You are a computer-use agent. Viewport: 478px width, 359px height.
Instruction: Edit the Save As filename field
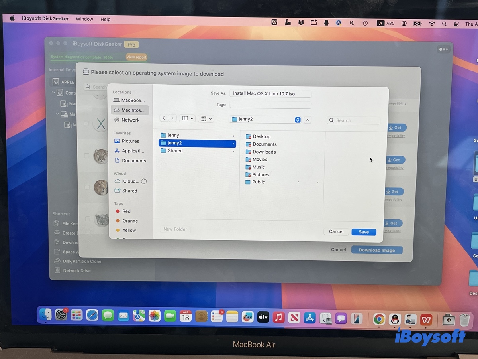270,94
